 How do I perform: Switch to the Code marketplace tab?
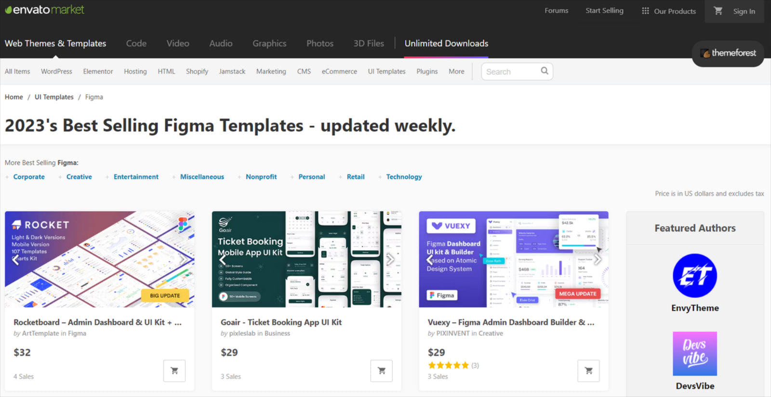(x=136, y=43)
